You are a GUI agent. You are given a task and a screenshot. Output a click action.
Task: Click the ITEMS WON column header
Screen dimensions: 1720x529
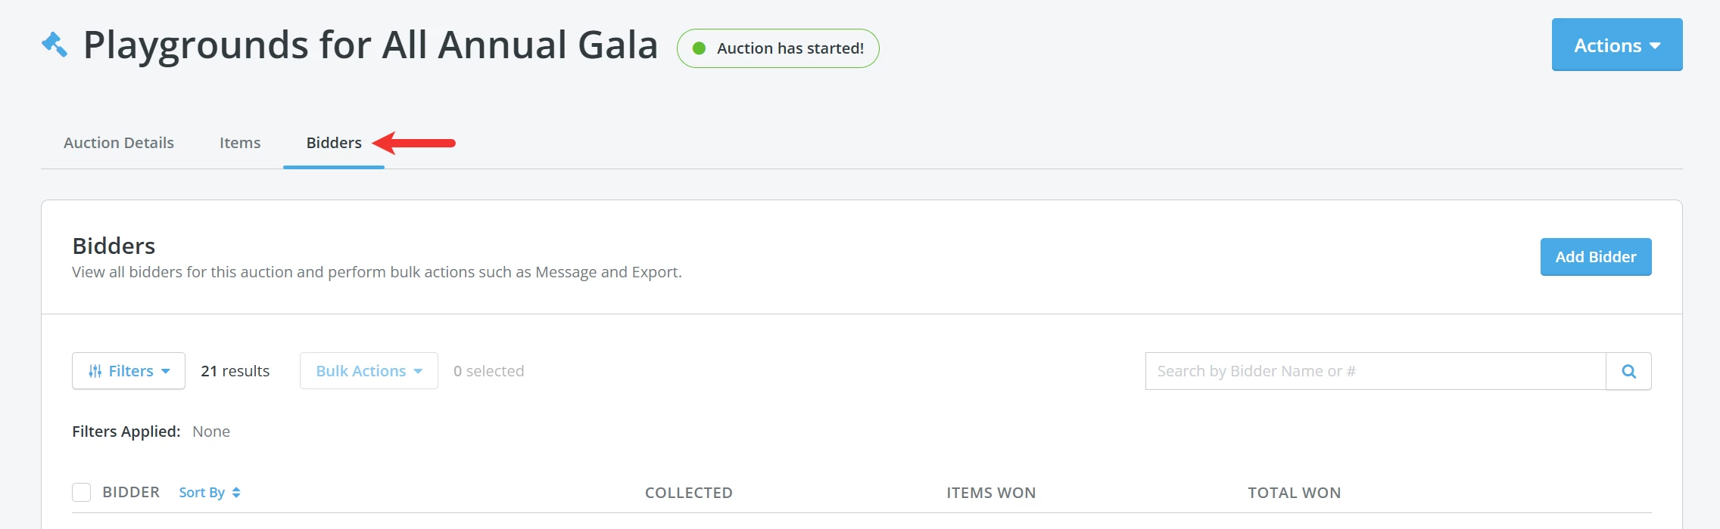[990, 492]
